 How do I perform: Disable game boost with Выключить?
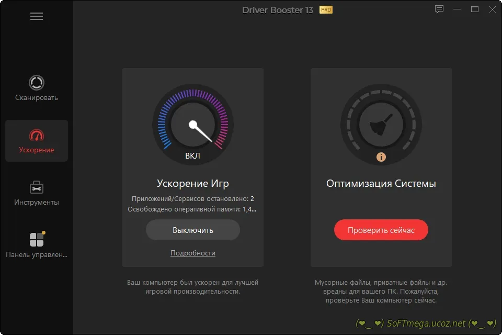(193, 230)
